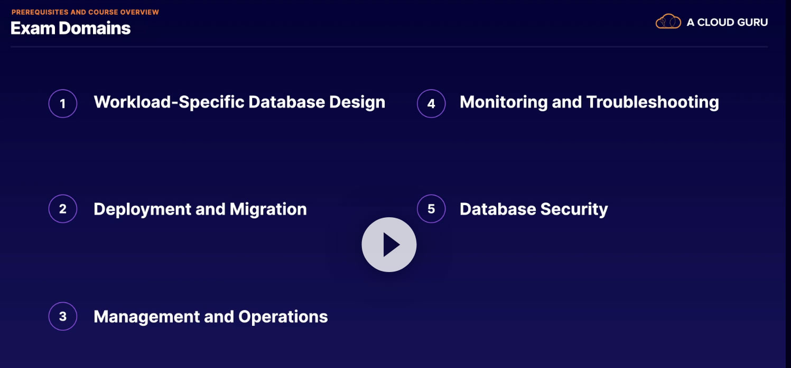Click the circled number 5 icon
791x368 pixels.
pyautogui.click(x=431, y=209)
